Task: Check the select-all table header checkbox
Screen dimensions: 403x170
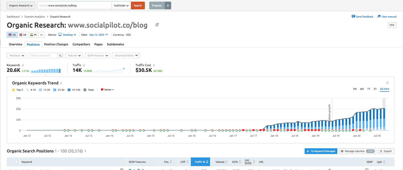Action: pos(16,162)
